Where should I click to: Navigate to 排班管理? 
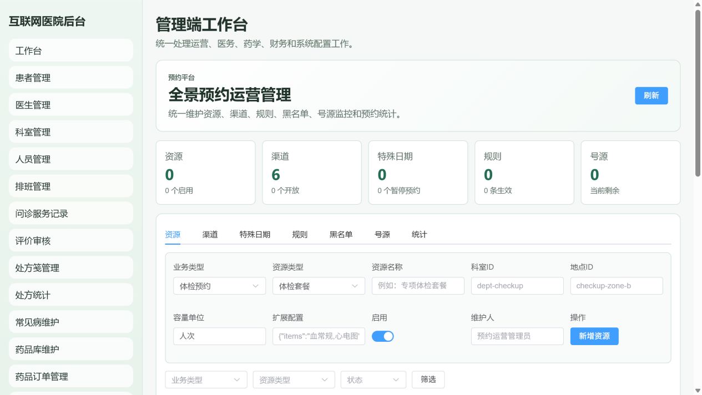click(71, 186)
